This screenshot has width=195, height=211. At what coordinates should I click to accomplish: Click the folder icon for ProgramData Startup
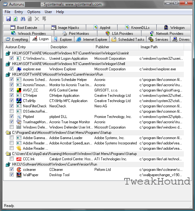point(8,133)
